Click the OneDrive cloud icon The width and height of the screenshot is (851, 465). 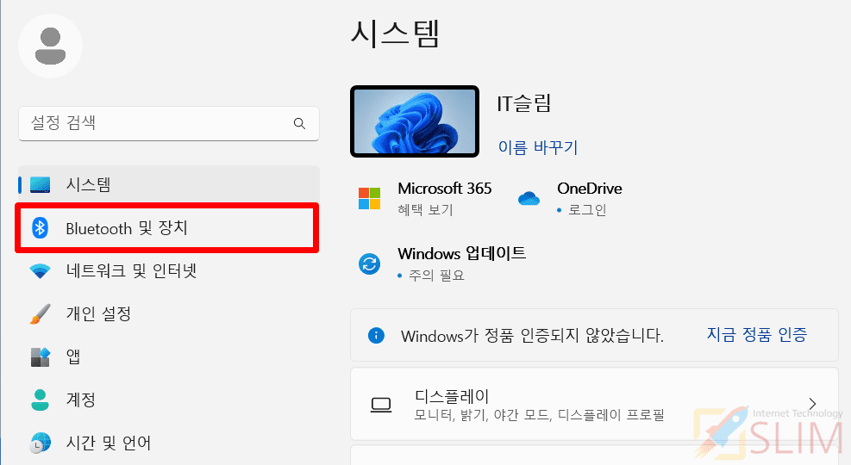pyautogui.click(x=529, y=198)
